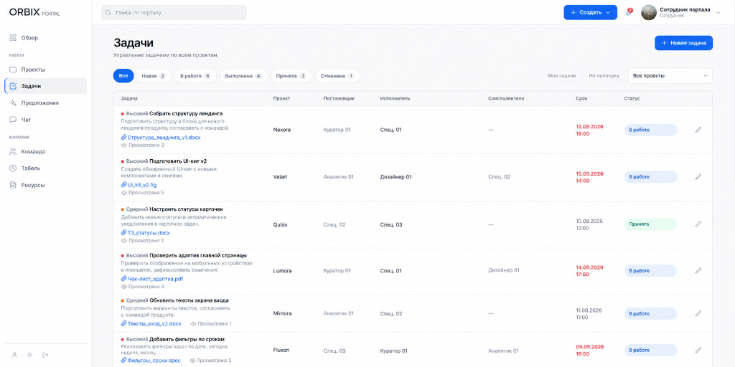Click the task title Настроить статусы карточек
735x367 pixels.
[186, 209]
